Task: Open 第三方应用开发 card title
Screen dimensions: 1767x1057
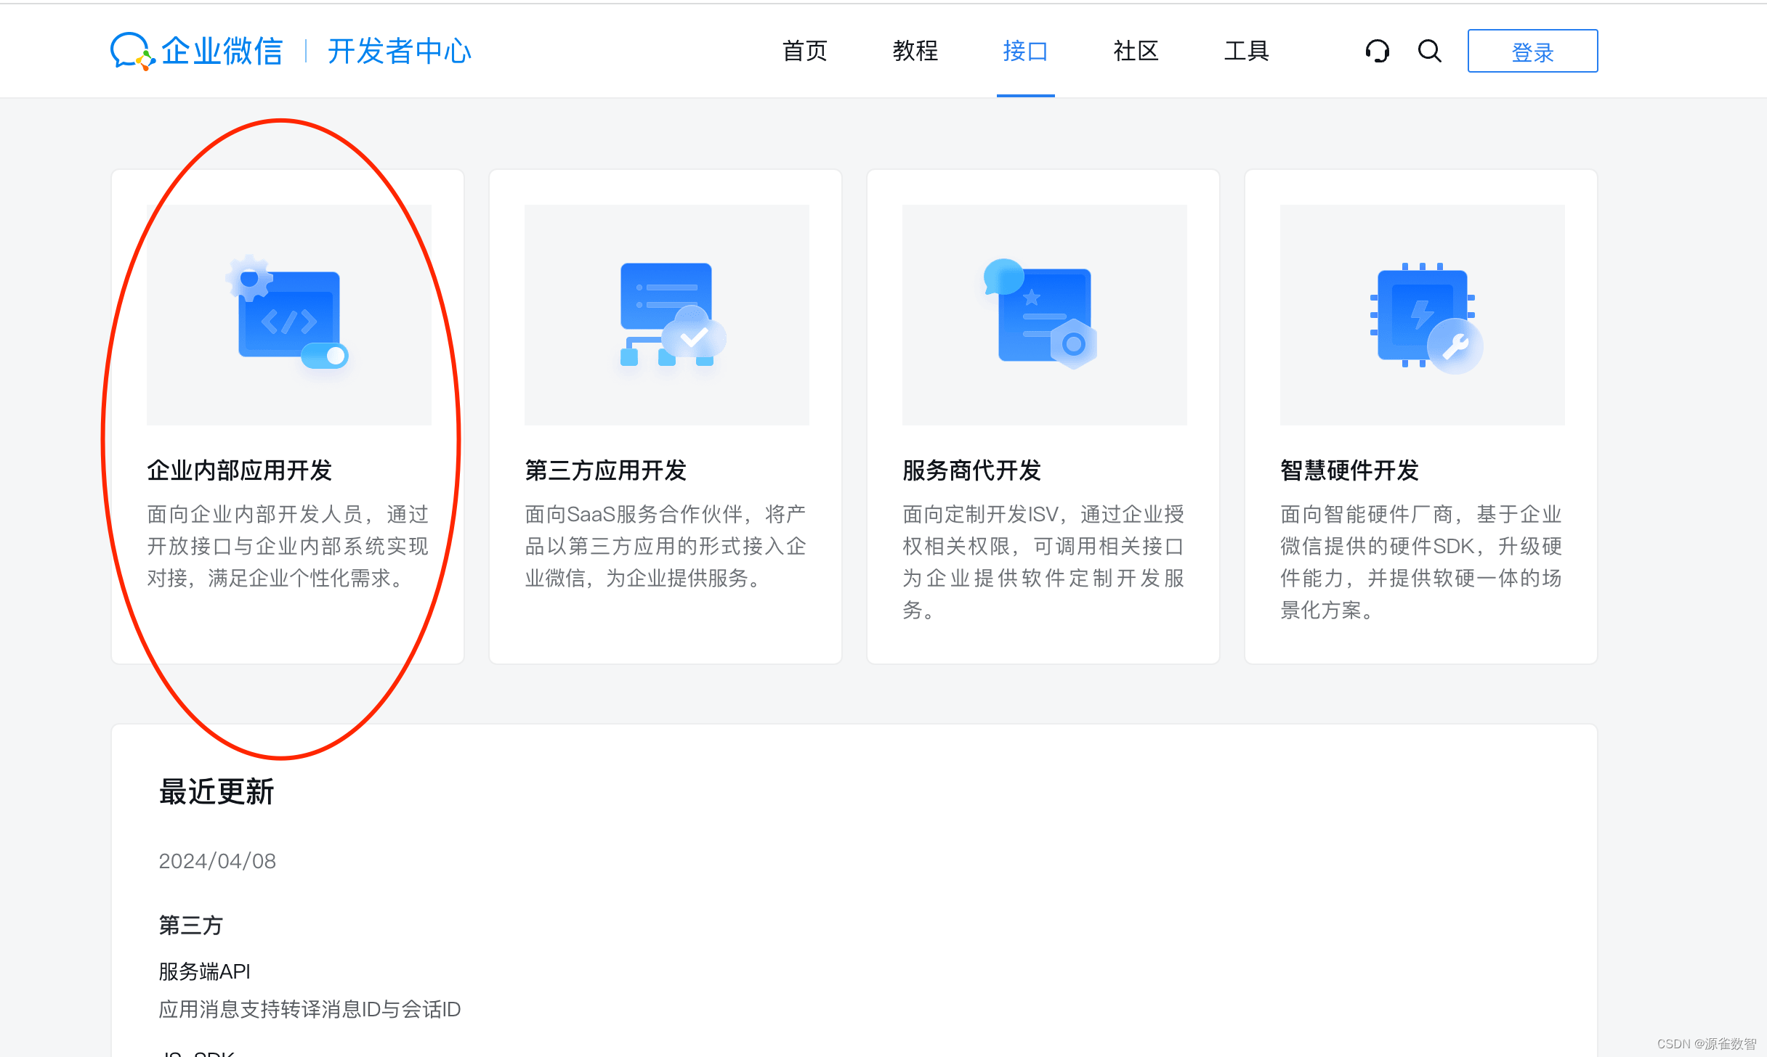Action: pyautogui.click(x=605, y=470)
